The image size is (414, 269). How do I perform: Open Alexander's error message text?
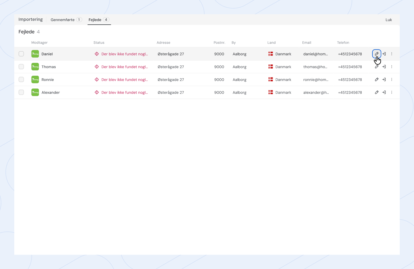[x=125, y=92]
